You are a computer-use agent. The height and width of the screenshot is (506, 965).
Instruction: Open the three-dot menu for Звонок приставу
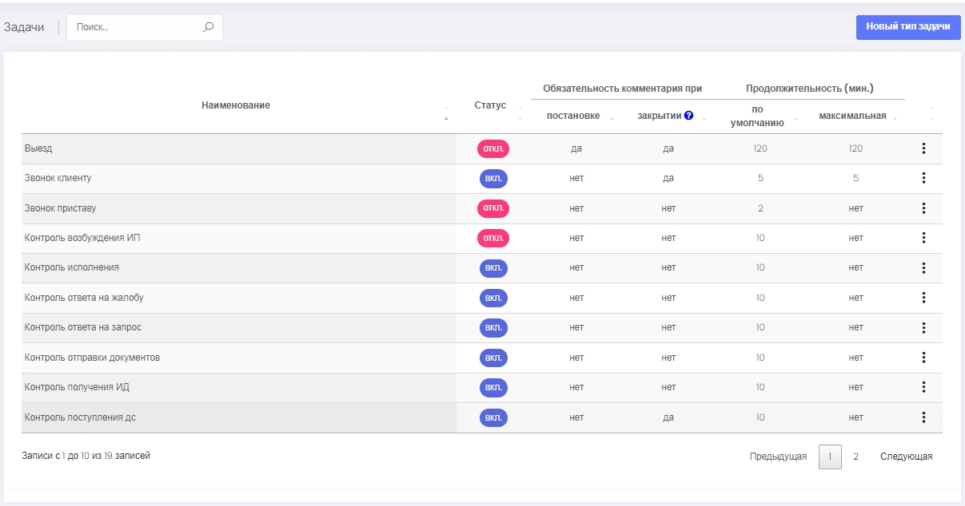coord(923,208)
